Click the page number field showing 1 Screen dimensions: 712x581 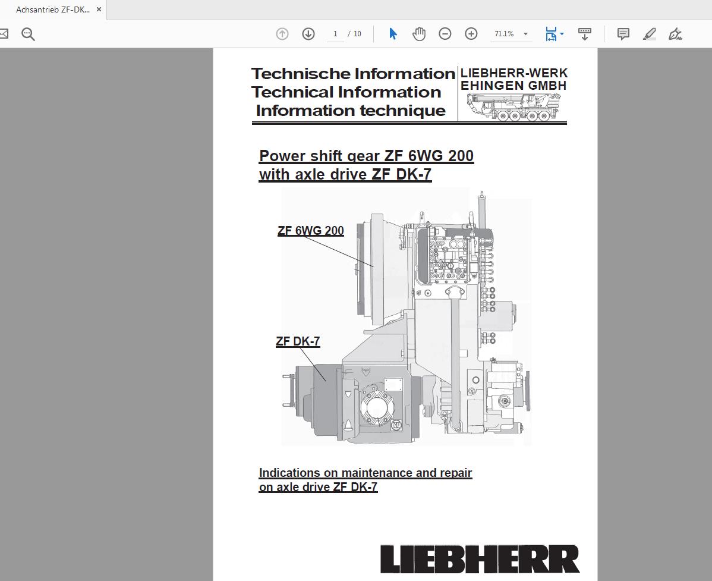point(335,34)
